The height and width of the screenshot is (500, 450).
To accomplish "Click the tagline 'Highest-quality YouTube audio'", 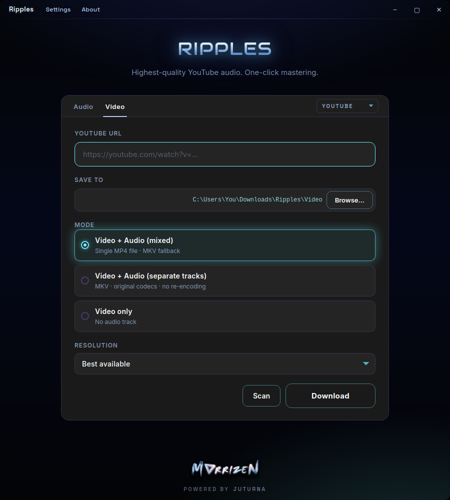I will [225, 72].
